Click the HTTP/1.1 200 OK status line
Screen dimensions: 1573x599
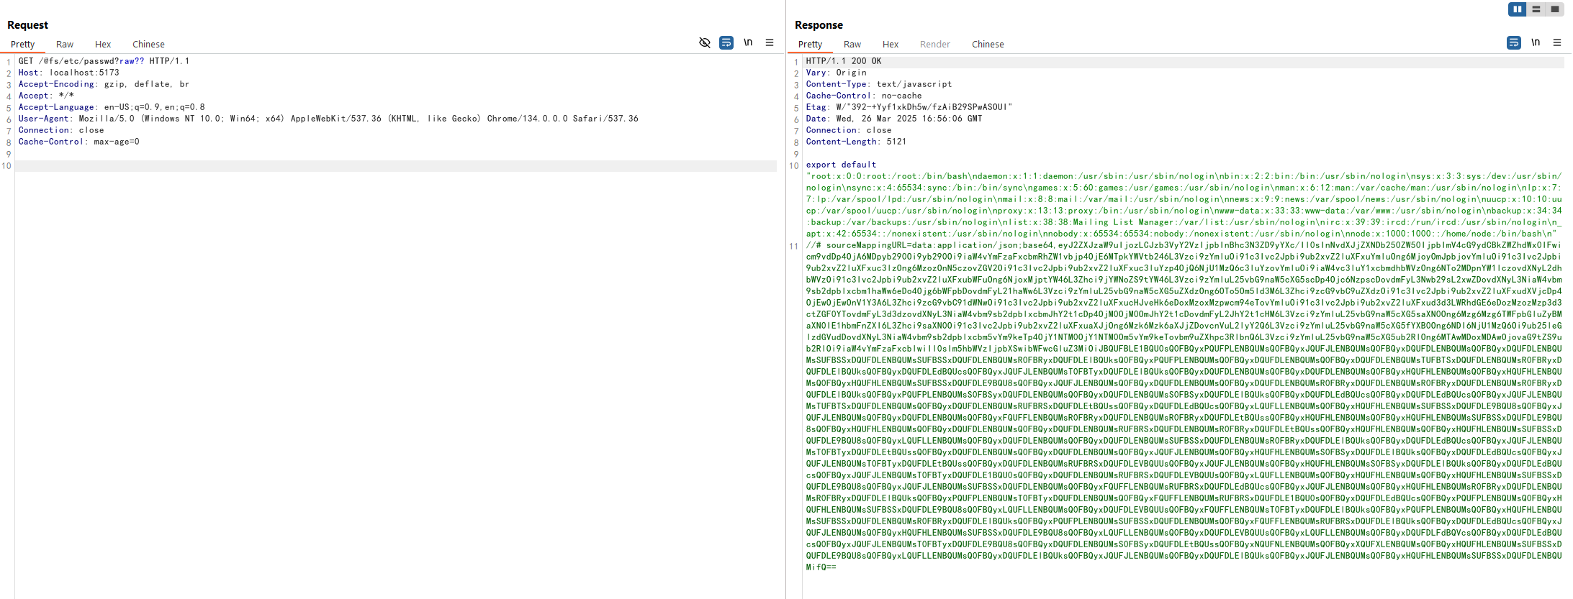point(844,61)
